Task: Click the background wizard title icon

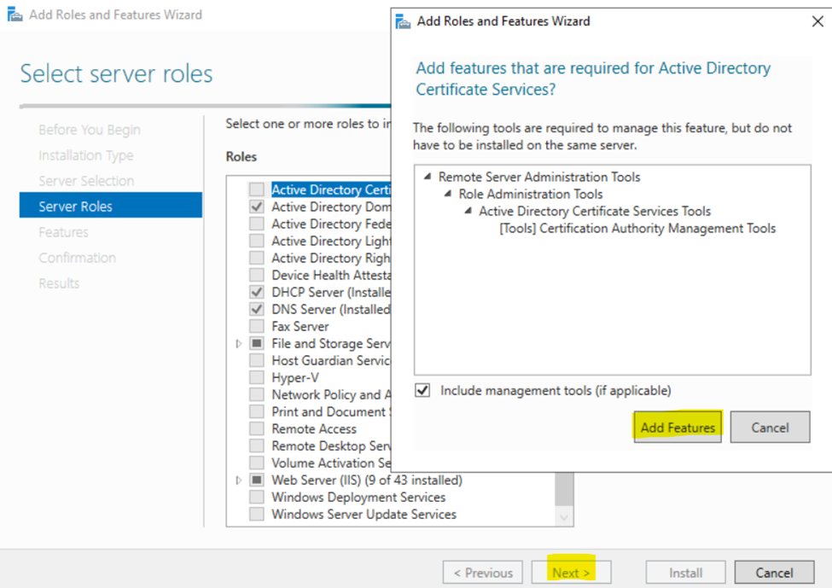Action: point(15,15)
